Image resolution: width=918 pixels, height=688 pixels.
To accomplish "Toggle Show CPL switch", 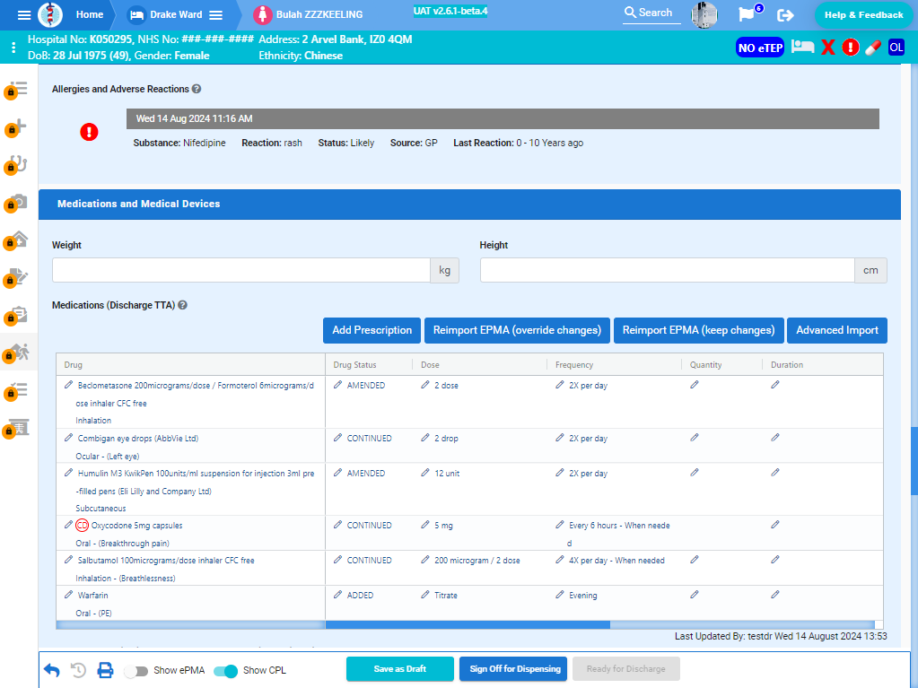I will point(225,671).
